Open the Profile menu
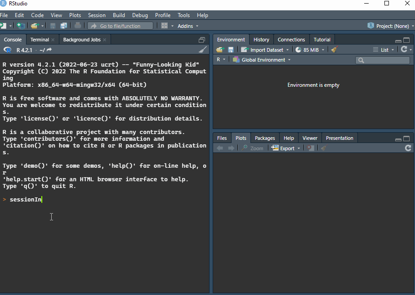 tap(163, 15)
